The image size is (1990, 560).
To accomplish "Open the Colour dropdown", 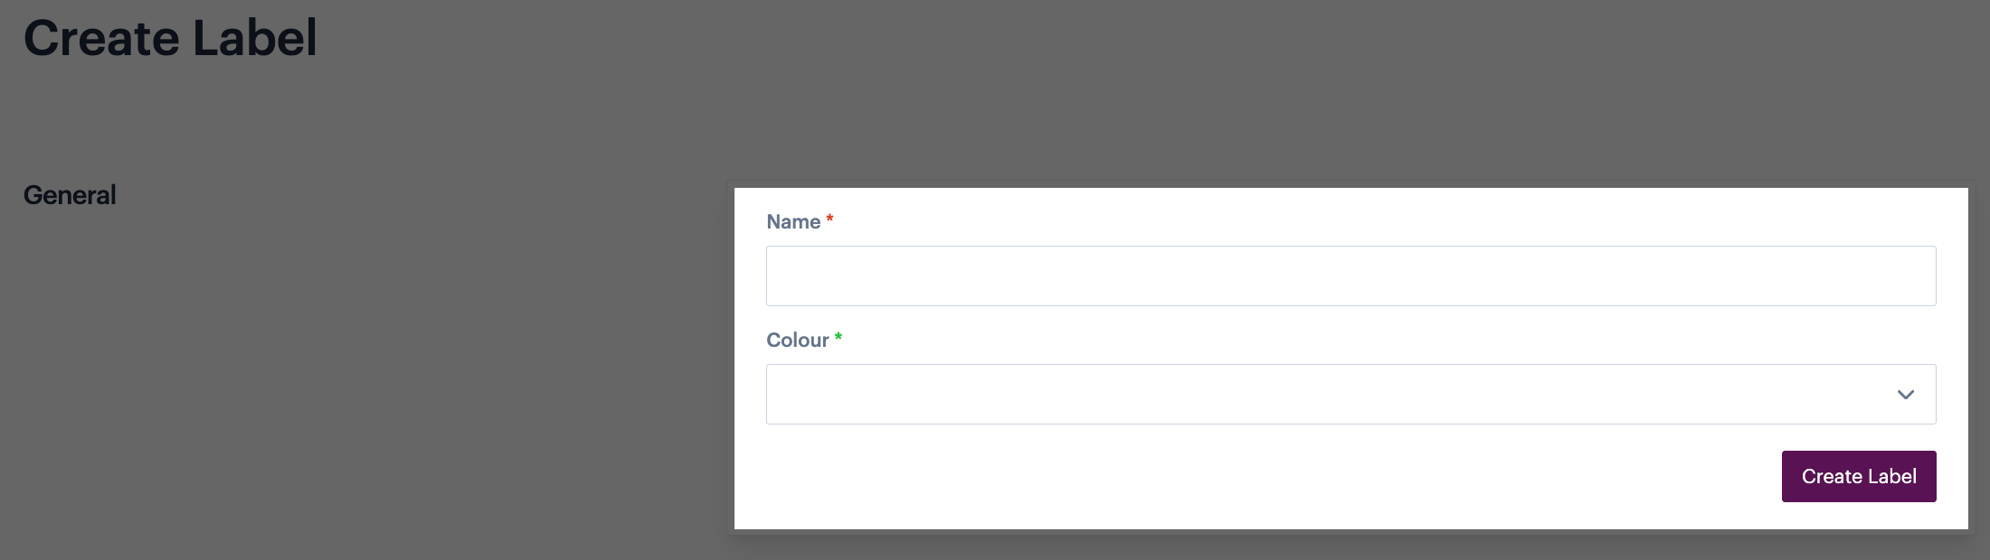I will (1350, 394).
